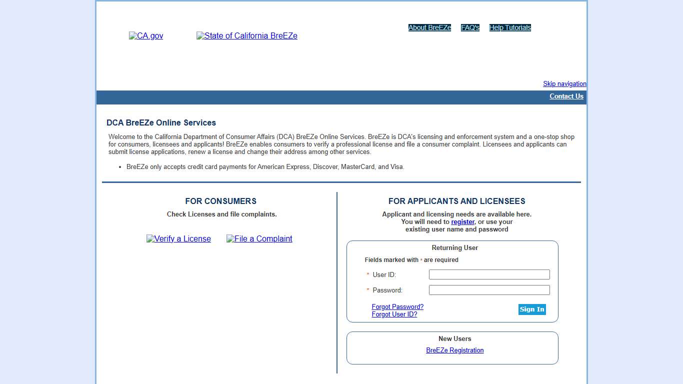Viewport: 683px width, 384px height.
Task: Click the DCA BreEZe Online Services heading
Action: point(161,123)
